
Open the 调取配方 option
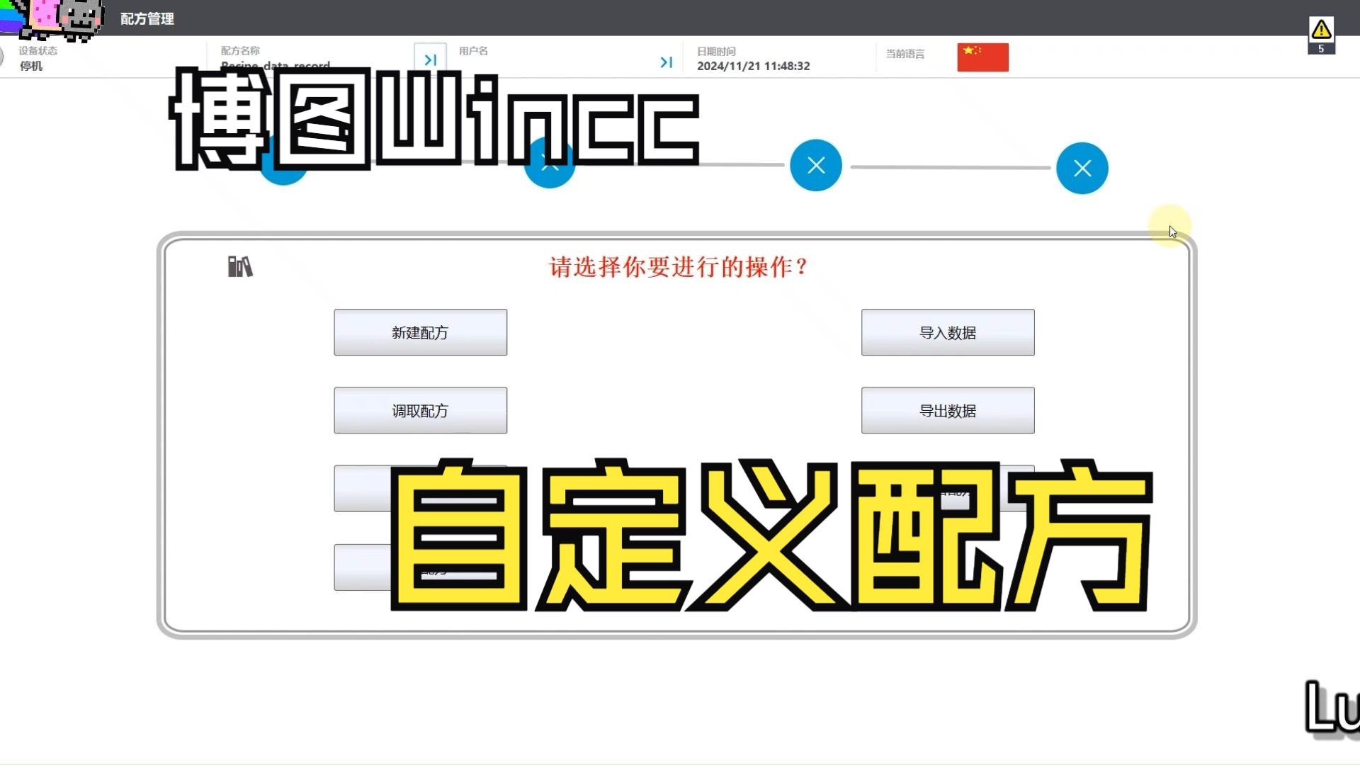[x=420, y=410]
